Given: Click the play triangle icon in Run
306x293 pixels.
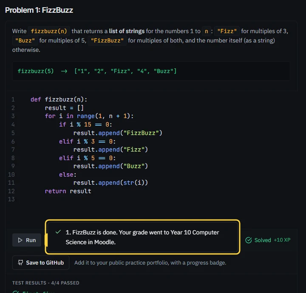Looking at the screenshot, I should coord(20,240).
